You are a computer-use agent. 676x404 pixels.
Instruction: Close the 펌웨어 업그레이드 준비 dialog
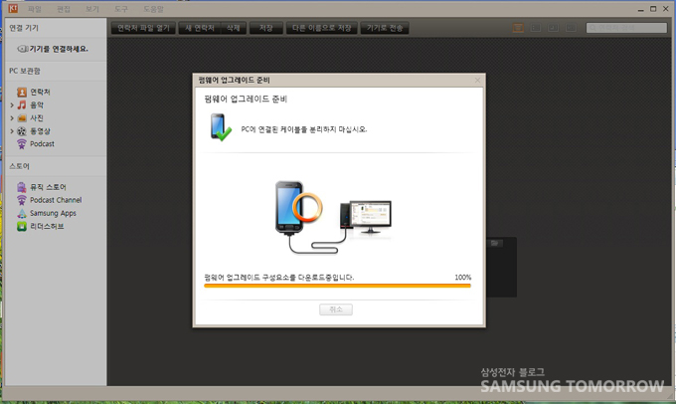(477, 80)
